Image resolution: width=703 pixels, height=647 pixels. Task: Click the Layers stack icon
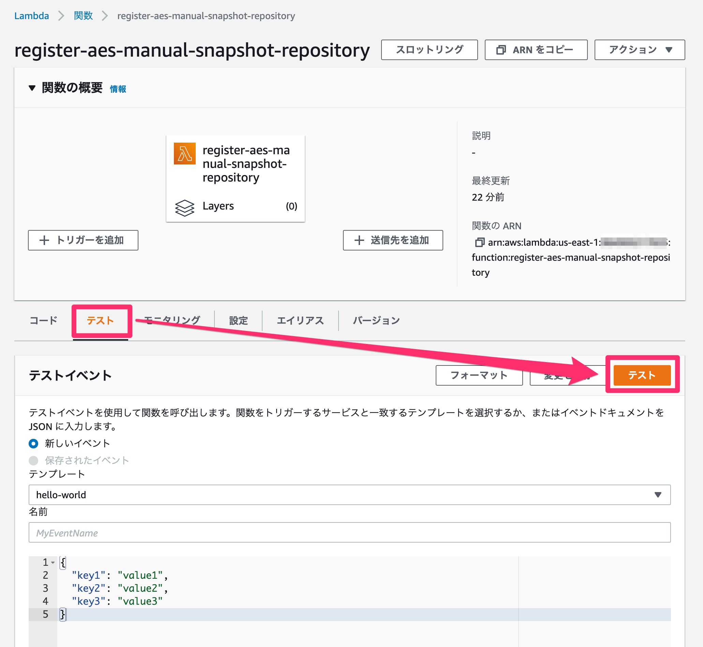185,207
